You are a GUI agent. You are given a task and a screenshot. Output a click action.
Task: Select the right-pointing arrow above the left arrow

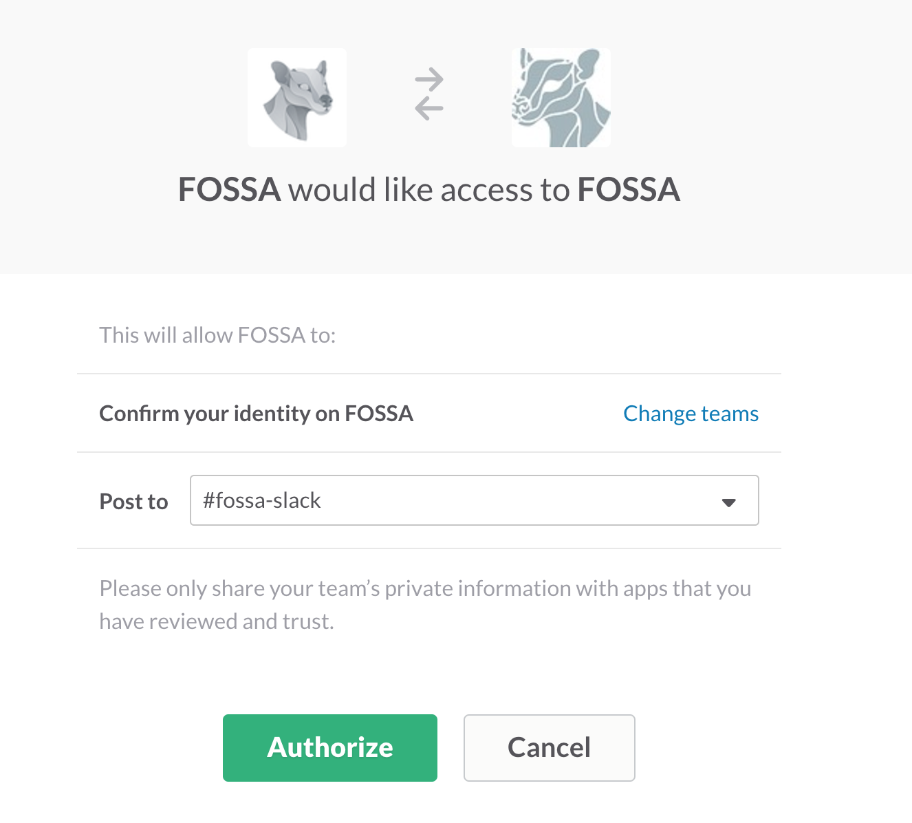coord(429,80)
